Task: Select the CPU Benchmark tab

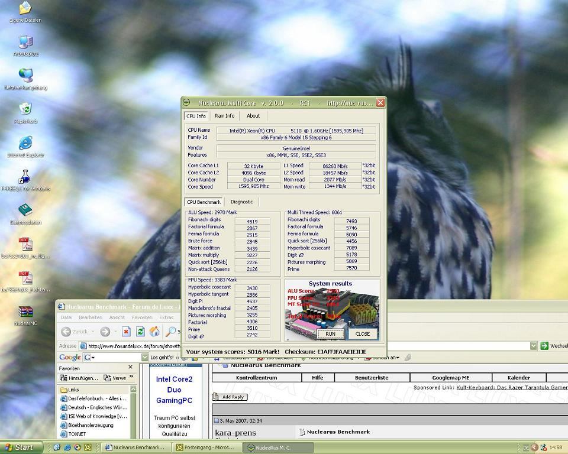Action: pos(204,202)
